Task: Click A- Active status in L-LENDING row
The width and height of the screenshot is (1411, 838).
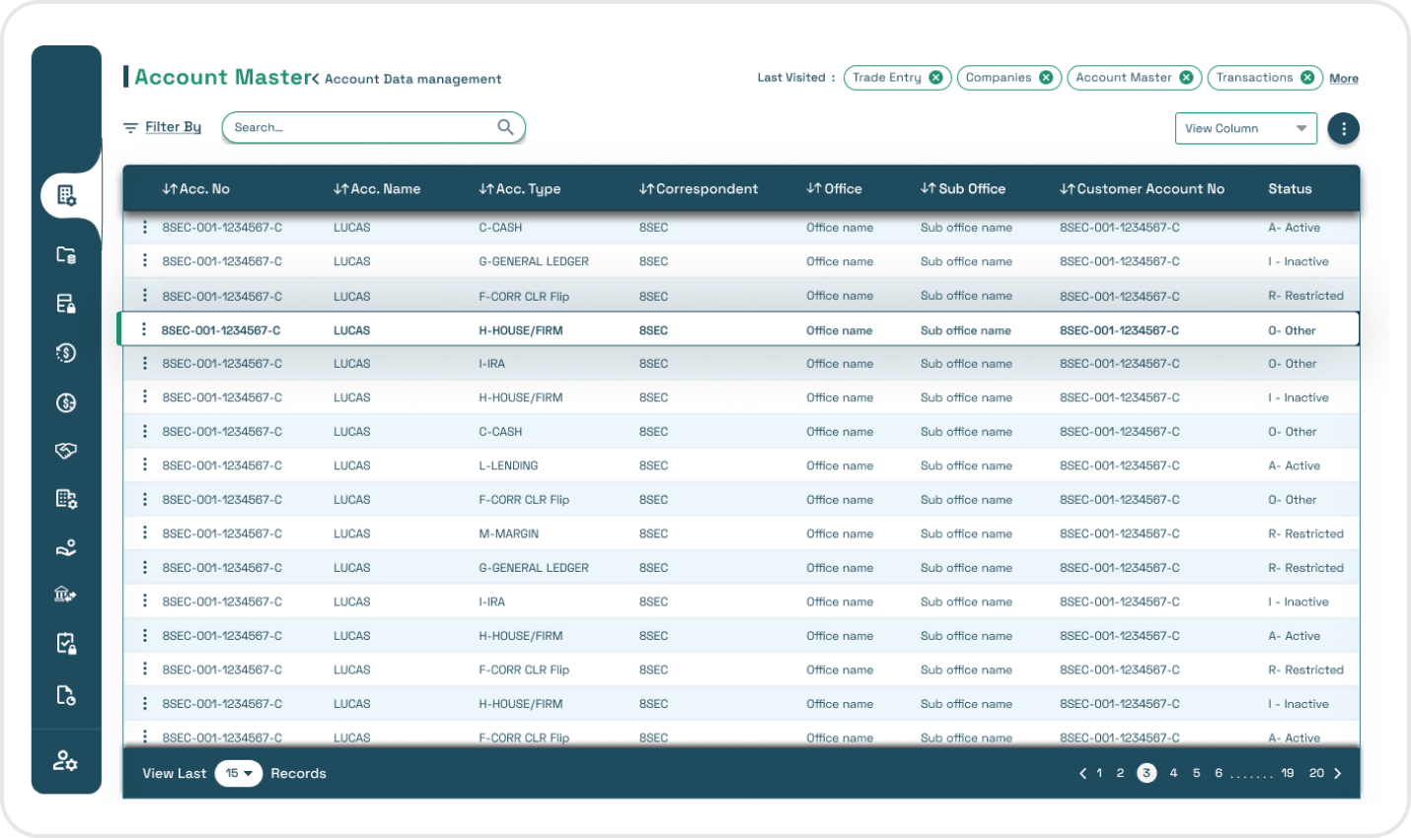Action: [x=1294, y=465]
